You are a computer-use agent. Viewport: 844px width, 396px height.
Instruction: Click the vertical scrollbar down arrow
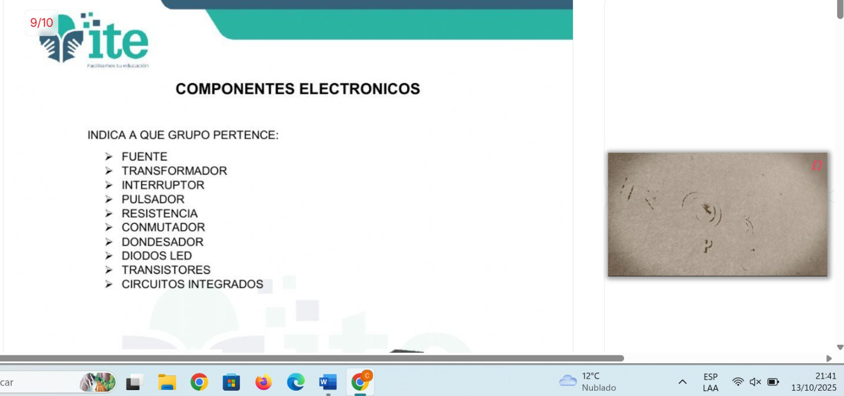[x=840, y=348]
